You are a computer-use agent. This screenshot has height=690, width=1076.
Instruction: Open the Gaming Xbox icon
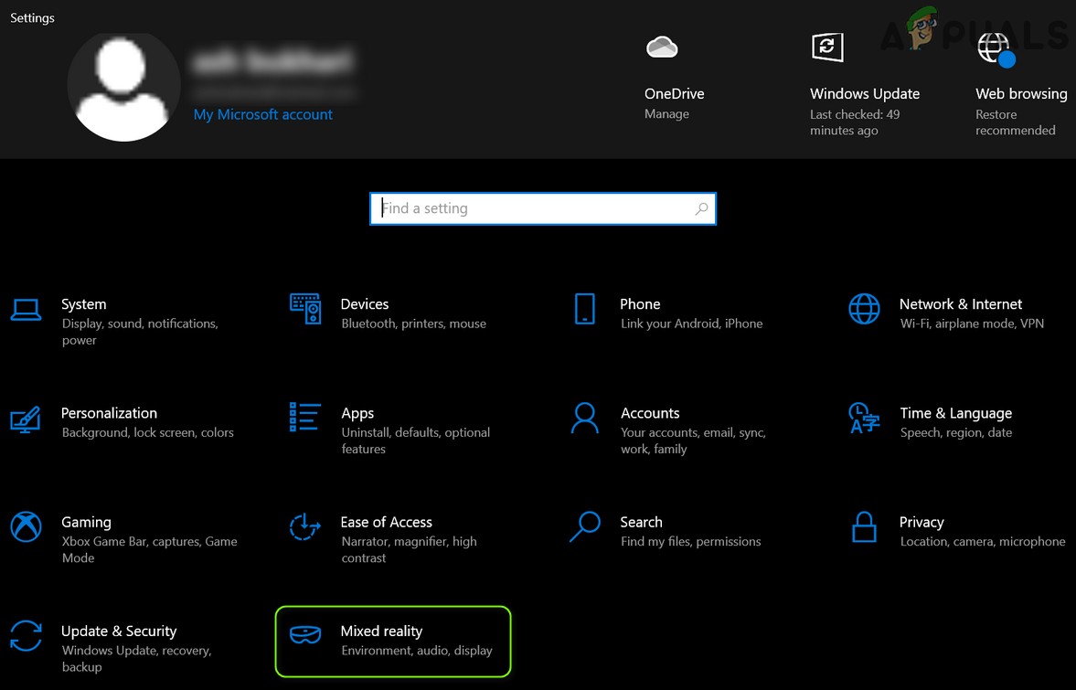[x=25, y=527]
